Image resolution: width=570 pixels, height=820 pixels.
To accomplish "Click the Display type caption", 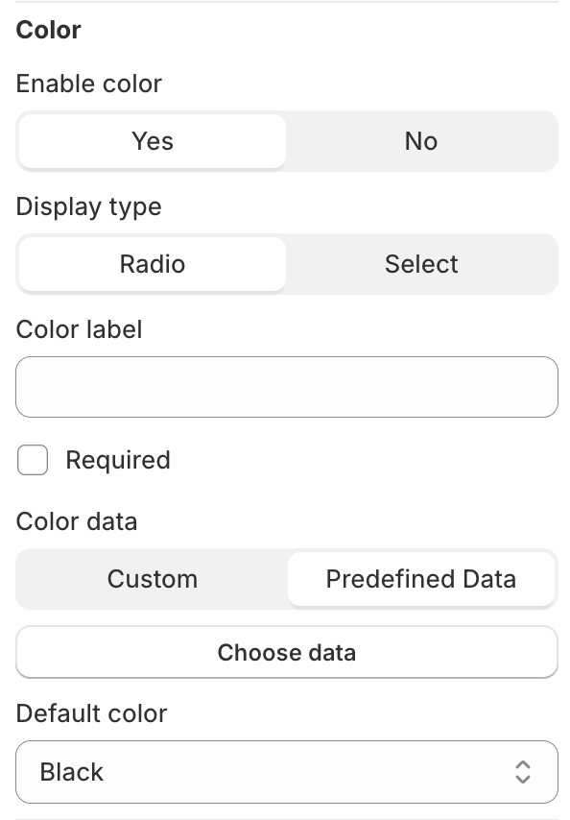I will [89, 207].
